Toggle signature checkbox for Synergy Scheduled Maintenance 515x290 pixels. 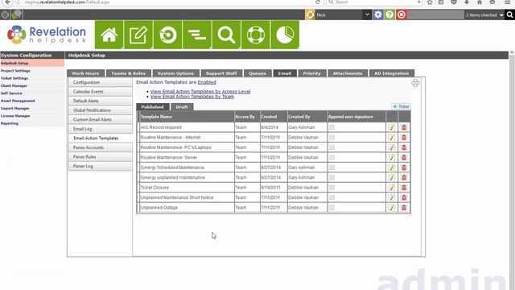[x=332, y=168]
